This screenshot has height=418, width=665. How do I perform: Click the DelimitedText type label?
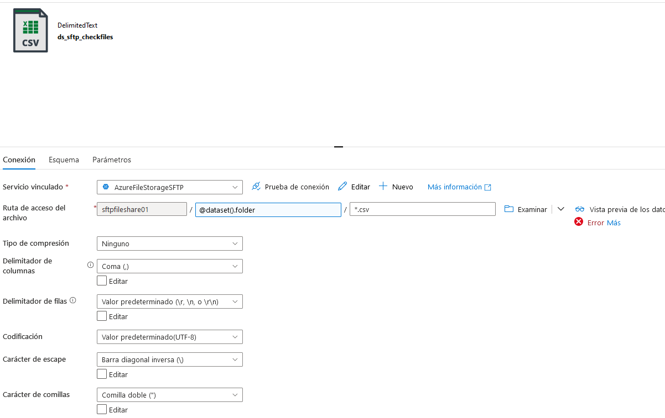(77, 25)
